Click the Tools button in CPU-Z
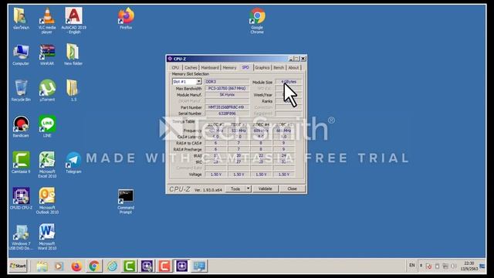Image resolution: width=494 pixels, height=278 pixels. pyautogui.click(x=235, y=188)
